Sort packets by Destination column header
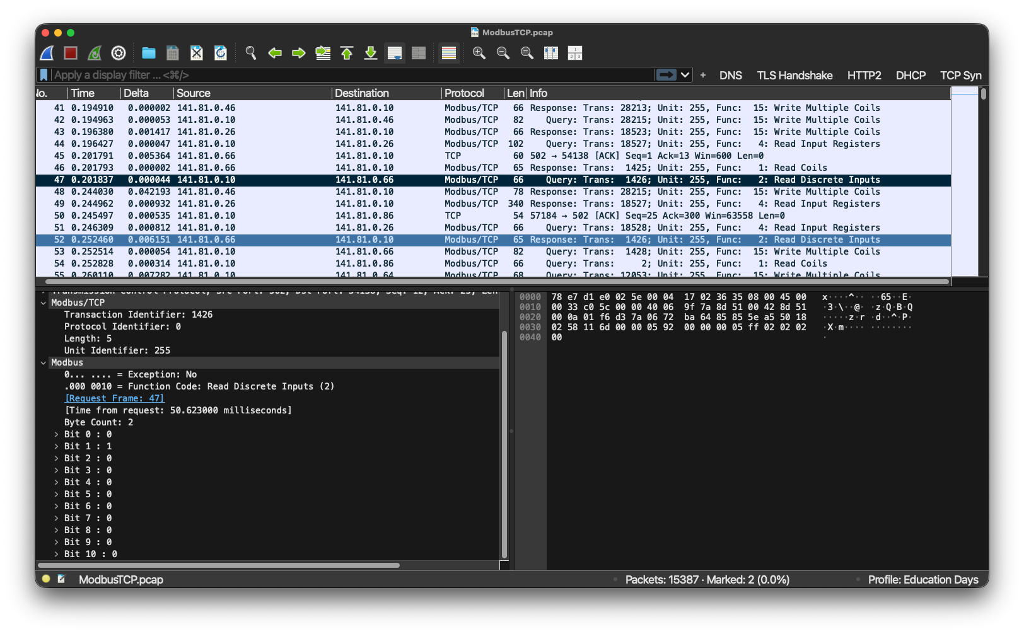Image resolution: width=1024 pixels, height=634 pixels. coord(387,93)
